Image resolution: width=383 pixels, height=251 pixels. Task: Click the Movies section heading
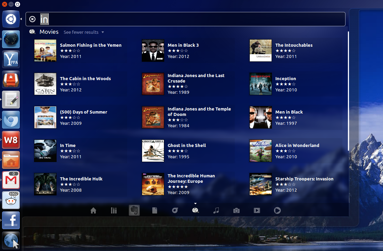pos(49,32)
